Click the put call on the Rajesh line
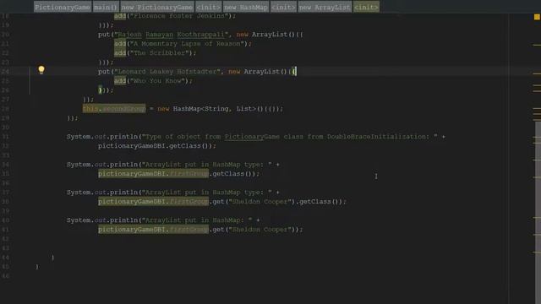541x304 pixels. pos(104,35)
